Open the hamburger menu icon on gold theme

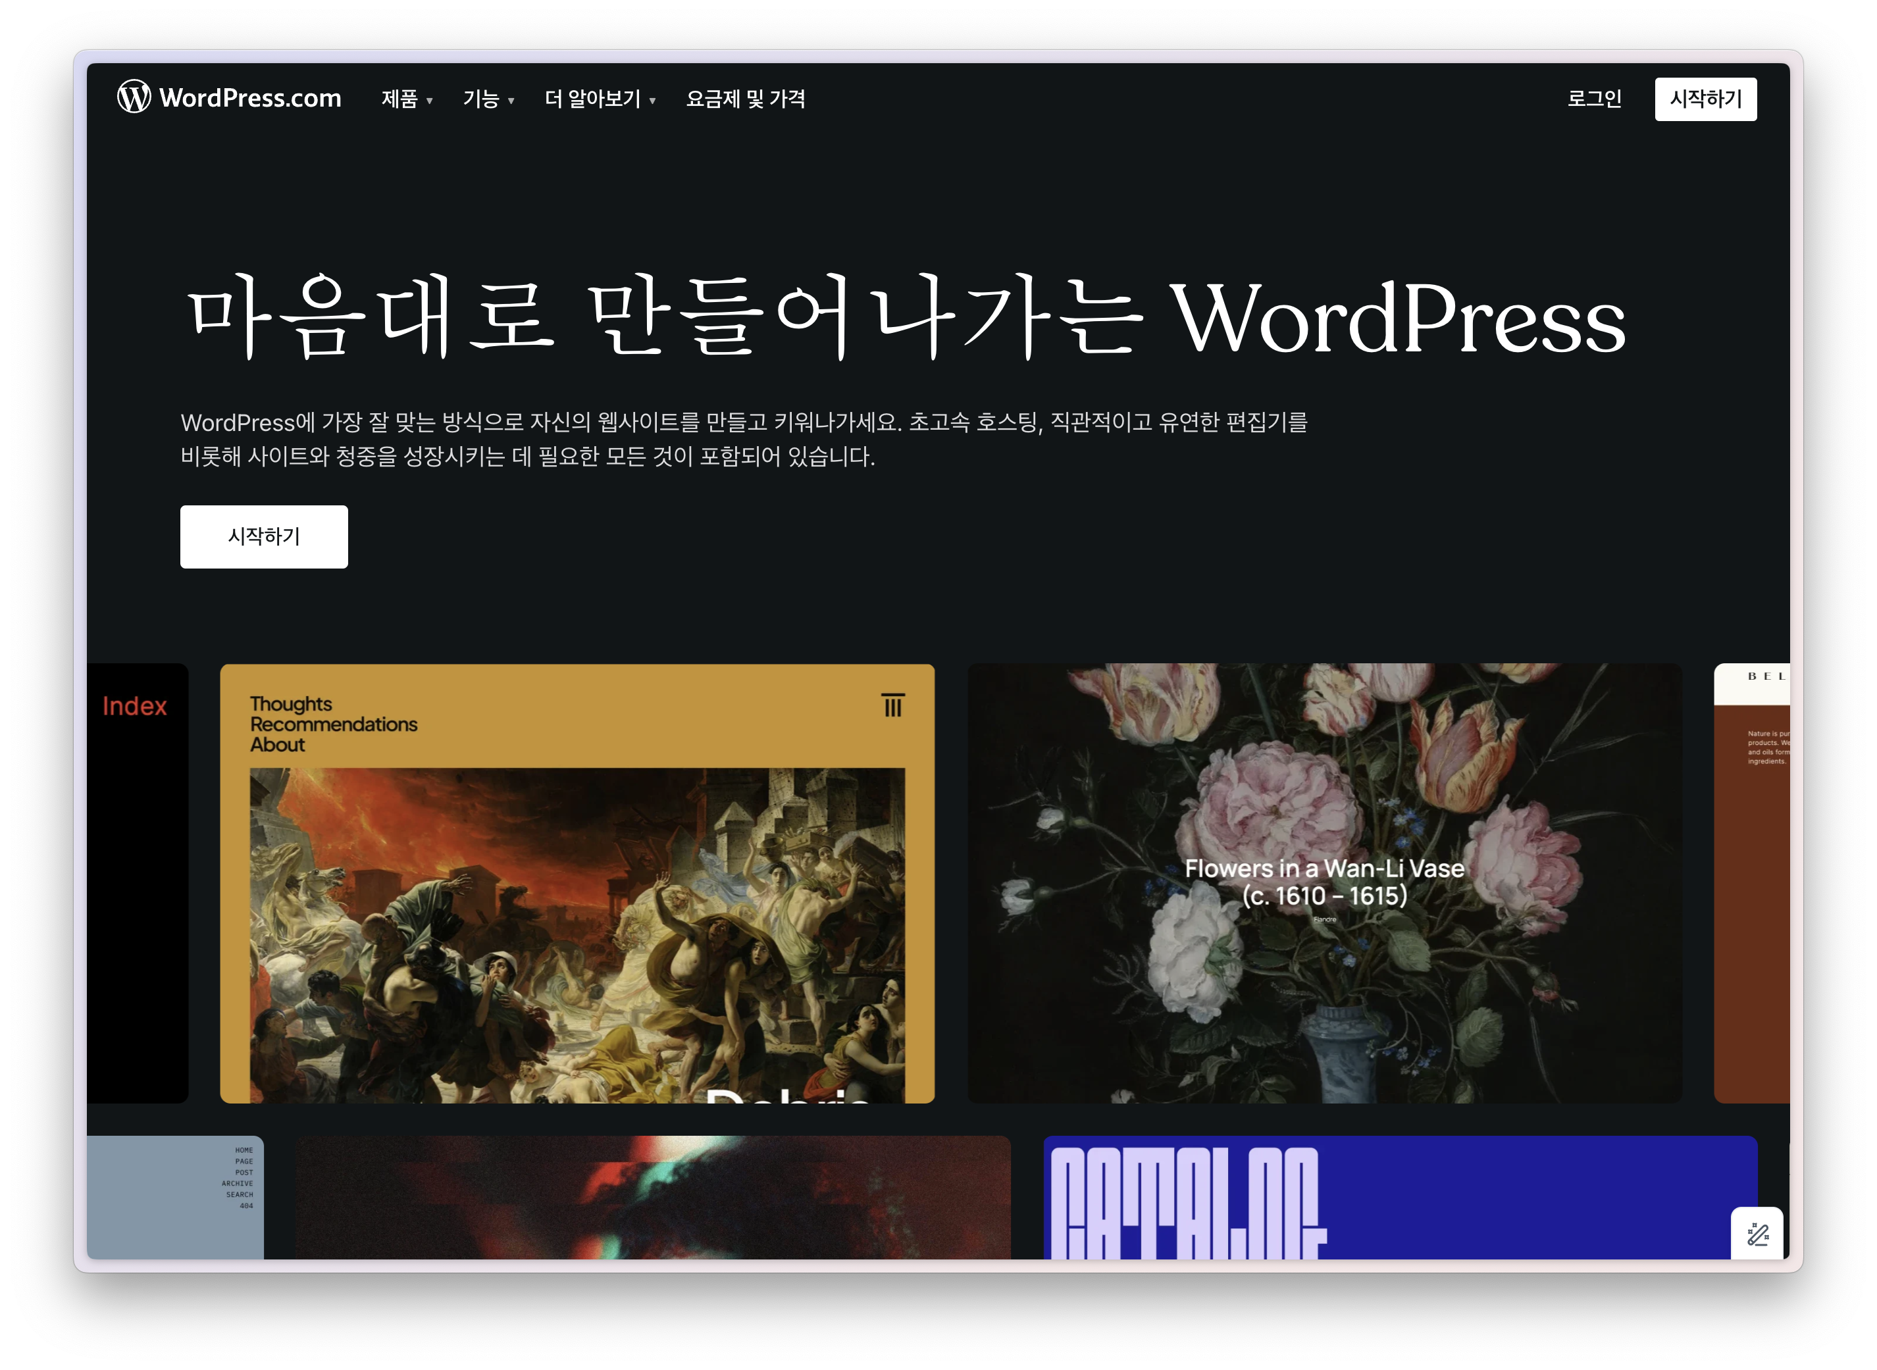click(892, 705)
